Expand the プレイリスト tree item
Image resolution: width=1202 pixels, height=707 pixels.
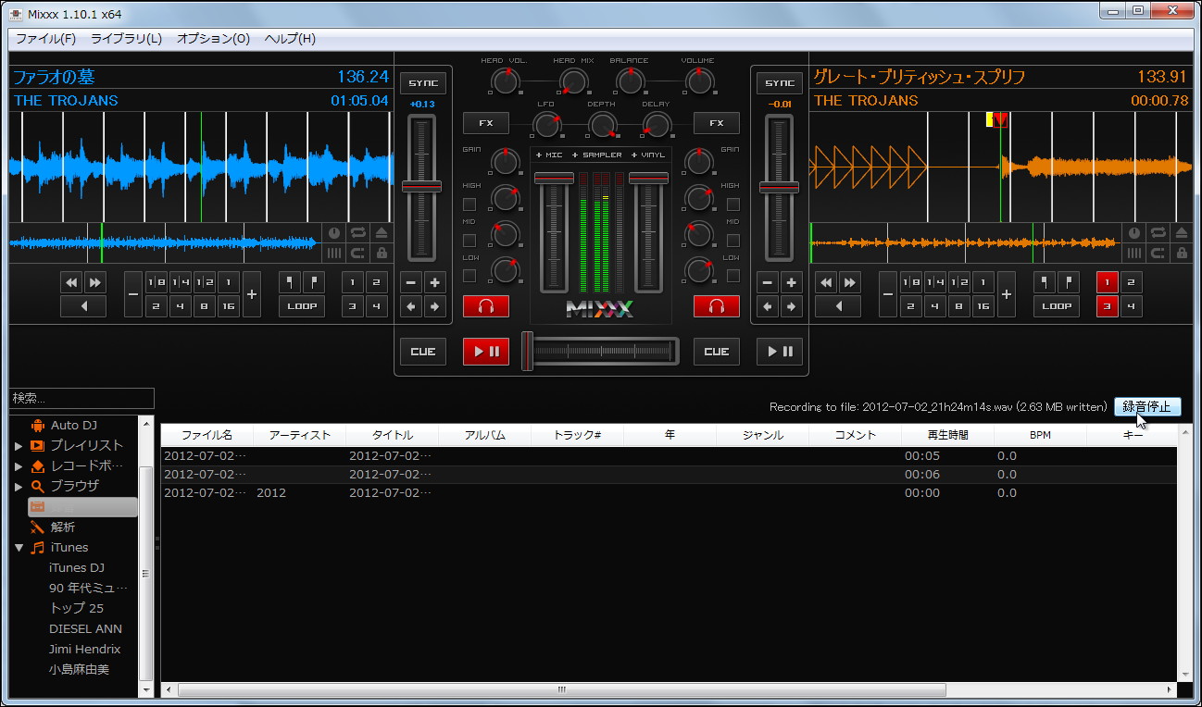[20, 444]
